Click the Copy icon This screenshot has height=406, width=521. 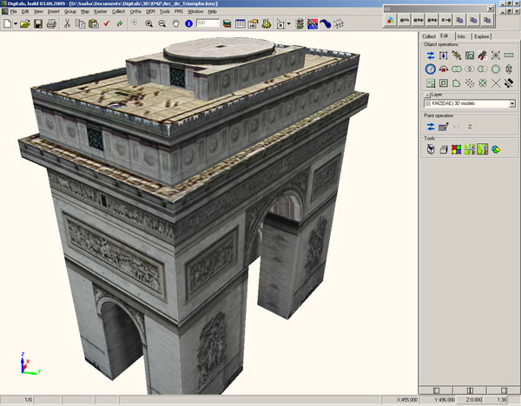(x=80, y=24)
